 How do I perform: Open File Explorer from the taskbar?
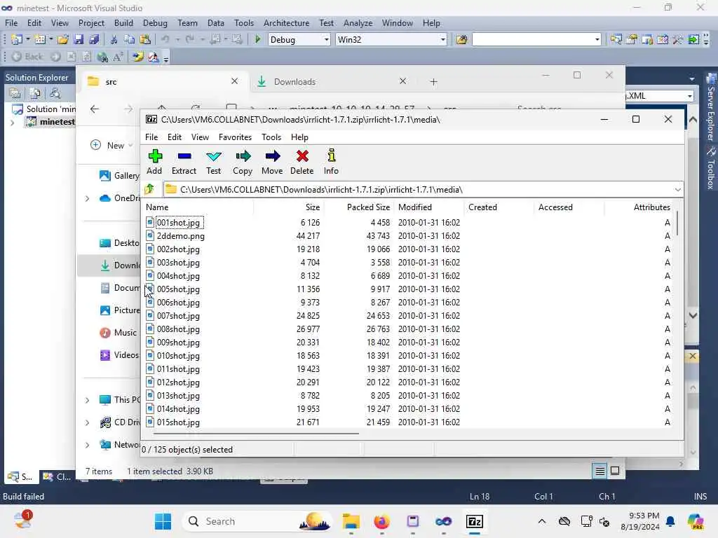click(351, 521)
